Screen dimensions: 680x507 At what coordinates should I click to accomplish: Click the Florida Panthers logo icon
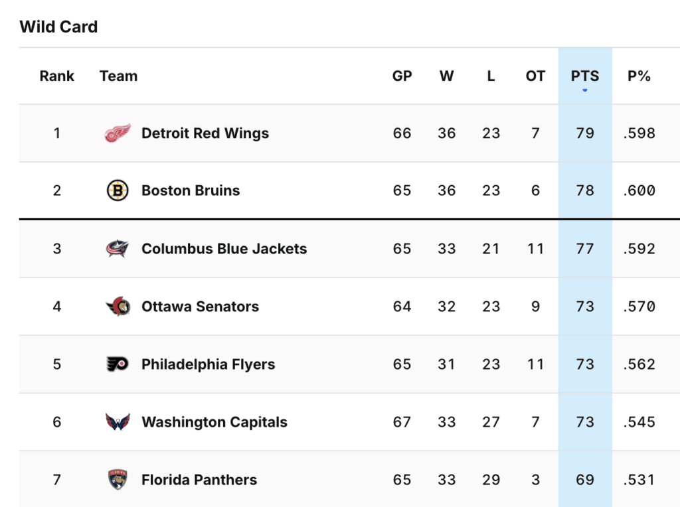click(x=118, y=480)
